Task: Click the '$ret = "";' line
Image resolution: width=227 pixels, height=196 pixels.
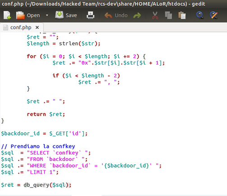Action: (42, 37)
